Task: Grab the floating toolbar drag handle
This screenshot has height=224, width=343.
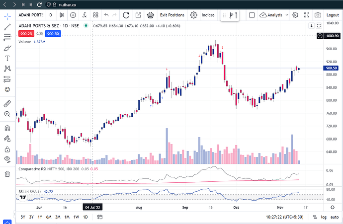Action: pos(224,15)
